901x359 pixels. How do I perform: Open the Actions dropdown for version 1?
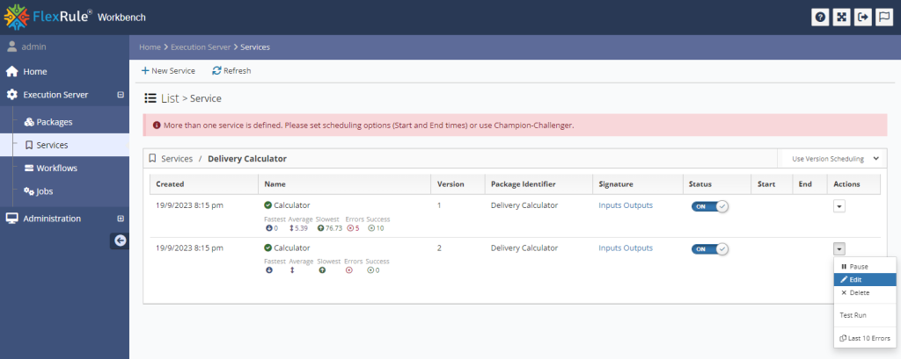point(839,206)
